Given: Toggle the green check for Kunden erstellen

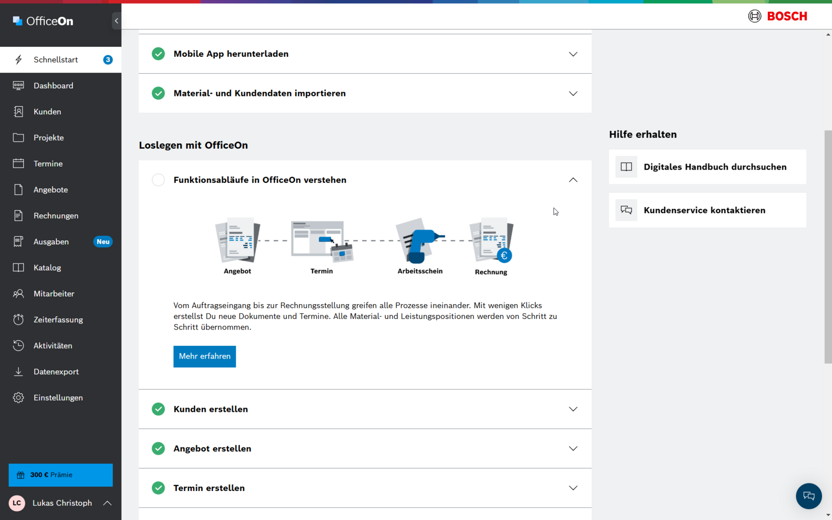Looking at the screenshot, I should point(158,409).
